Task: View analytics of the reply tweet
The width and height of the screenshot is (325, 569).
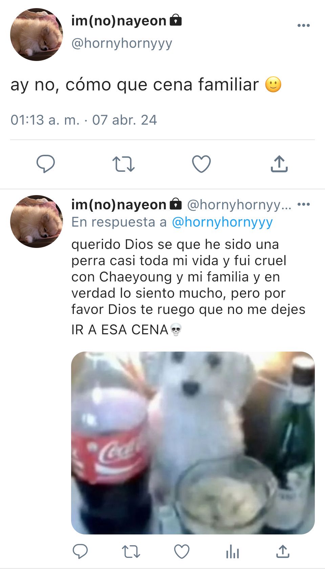Action: [x=233, y=551]
